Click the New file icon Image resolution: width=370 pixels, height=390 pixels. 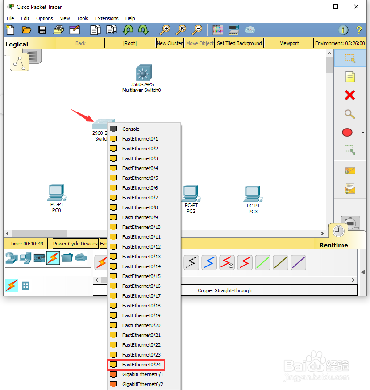pos(10,30)
